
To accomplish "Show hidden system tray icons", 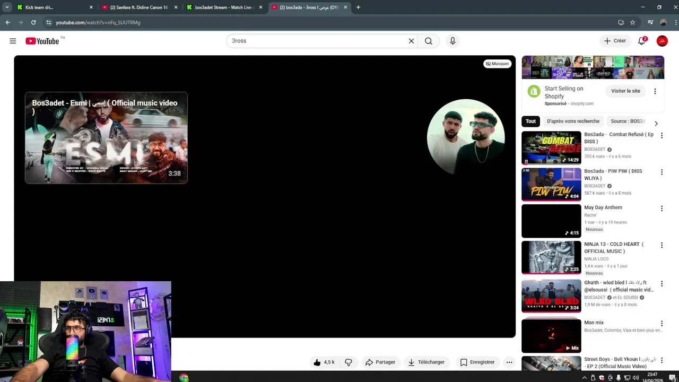I will (x=585, y=378).
